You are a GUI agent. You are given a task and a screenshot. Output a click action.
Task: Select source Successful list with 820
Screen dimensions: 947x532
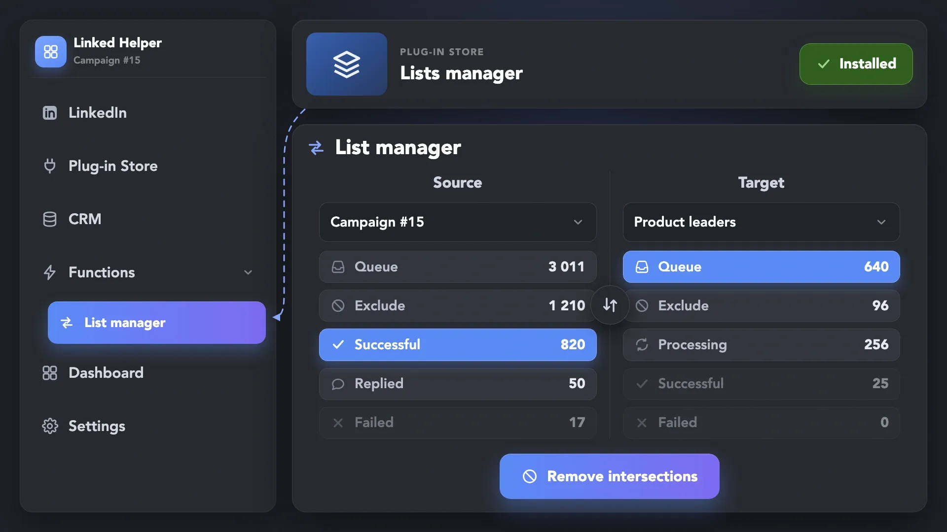458,345
